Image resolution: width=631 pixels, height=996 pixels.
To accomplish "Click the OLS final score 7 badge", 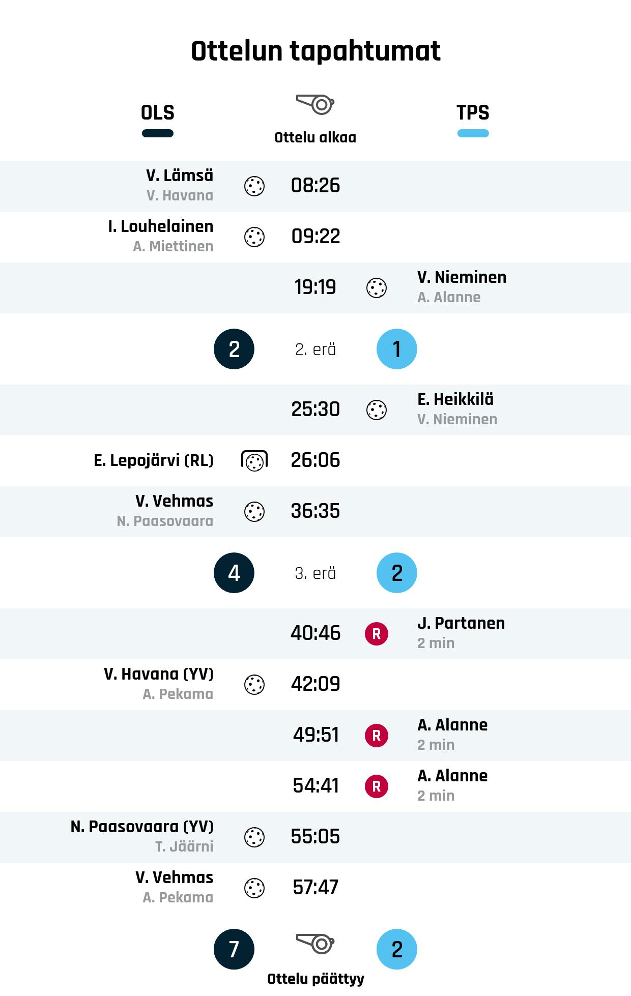I will pos(234,949).
